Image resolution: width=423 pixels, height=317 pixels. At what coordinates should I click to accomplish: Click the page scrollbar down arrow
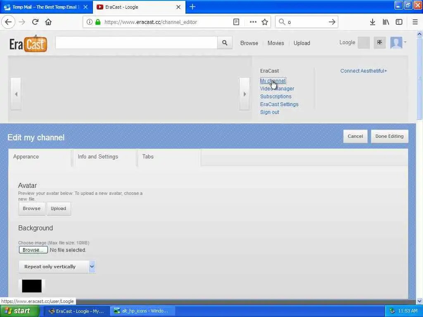tap(419, 301)
